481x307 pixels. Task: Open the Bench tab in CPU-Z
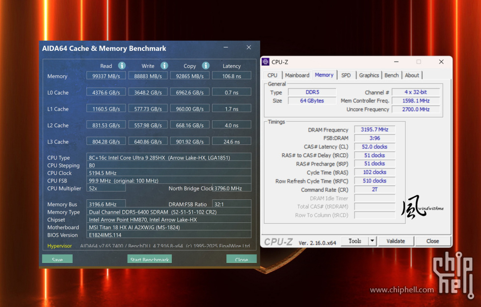[x=392, y=75]
